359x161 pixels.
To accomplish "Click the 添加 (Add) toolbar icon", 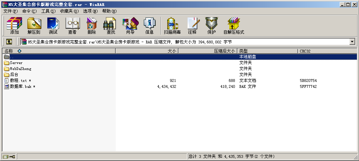I will [x=14, y=26].
